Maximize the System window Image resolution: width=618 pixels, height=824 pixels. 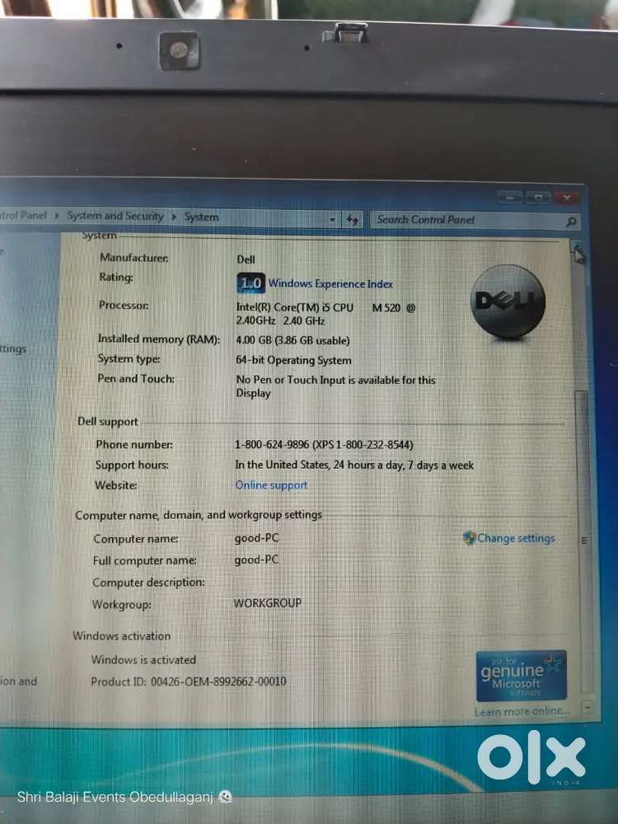click(537, 198)
